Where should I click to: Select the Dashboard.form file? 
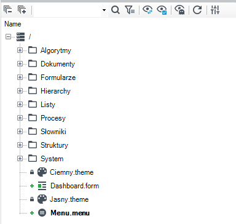(75, 186)
